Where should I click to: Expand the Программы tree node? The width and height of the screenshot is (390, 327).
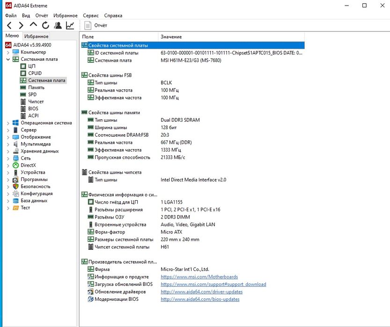(8, 180)
